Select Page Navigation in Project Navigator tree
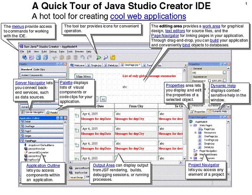The image size is (252, 195). coord(208,151)
